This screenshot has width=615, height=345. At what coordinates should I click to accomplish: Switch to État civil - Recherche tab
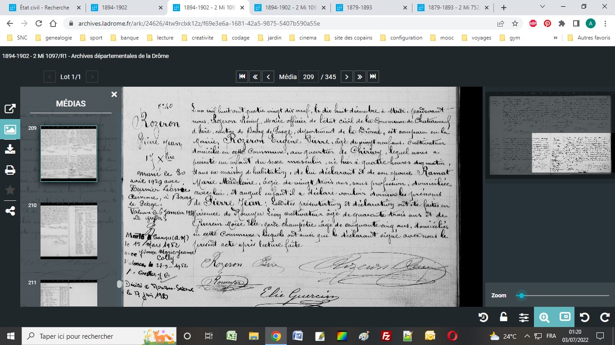click(44, 8)
